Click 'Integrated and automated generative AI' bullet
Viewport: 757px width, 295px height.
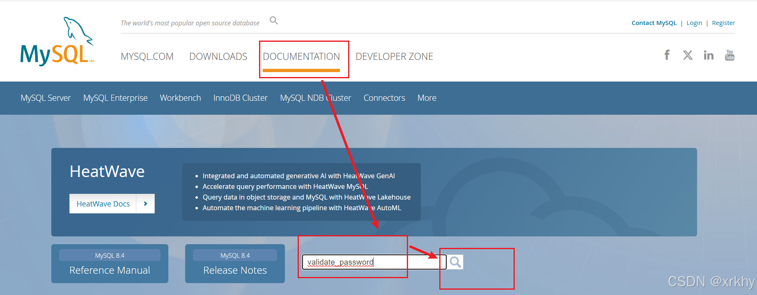pos(298,176)
